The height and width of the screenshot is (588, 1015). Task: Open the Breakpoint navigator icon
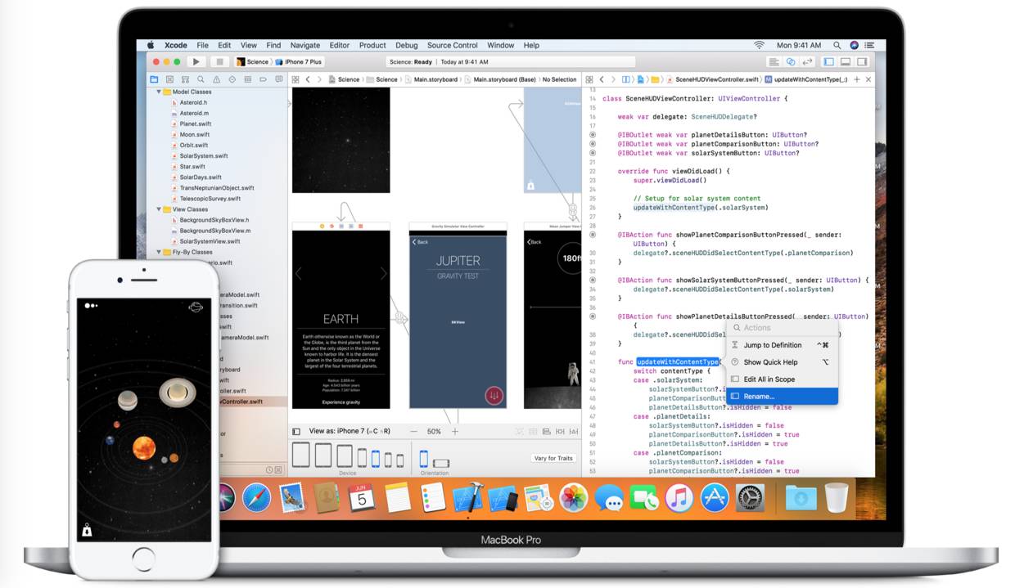coord(263,79)
